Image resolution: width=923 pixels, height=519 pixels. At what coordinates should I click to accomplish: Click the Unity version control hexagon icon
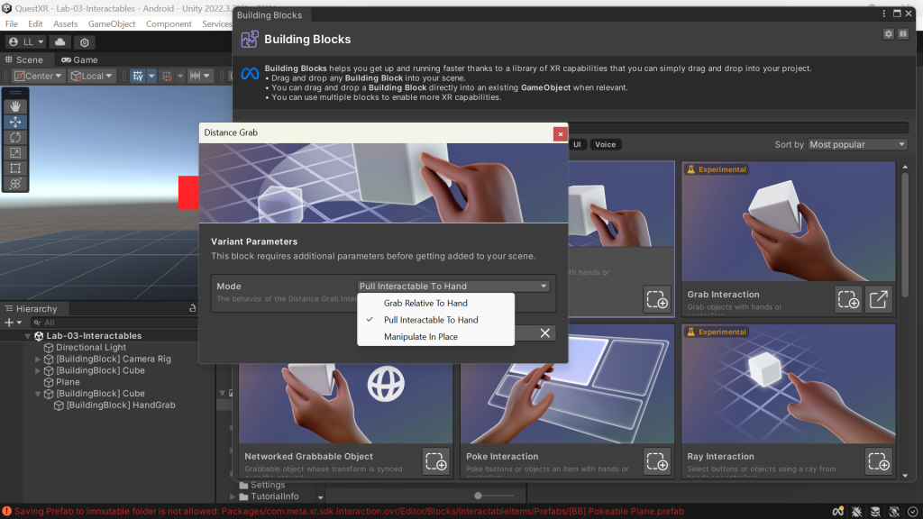84,41
